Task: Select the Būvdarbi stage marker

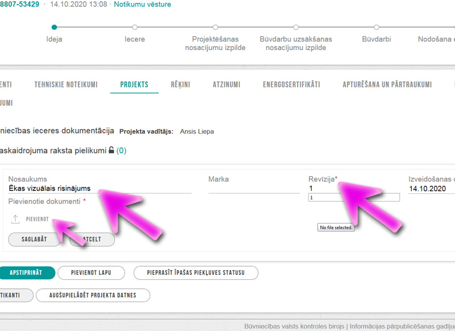Action: point(376,27)
